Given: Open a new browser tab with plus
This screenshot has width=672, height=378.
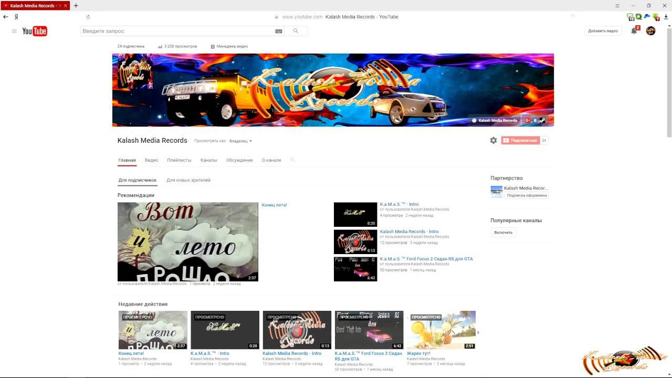Looking at the screenshot, I should (76, 5).
